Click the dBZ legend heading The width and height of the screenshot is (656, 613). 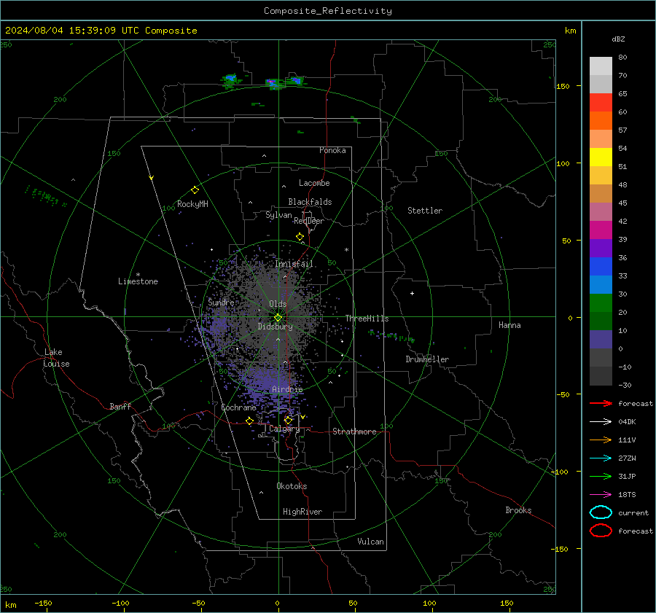618,39
